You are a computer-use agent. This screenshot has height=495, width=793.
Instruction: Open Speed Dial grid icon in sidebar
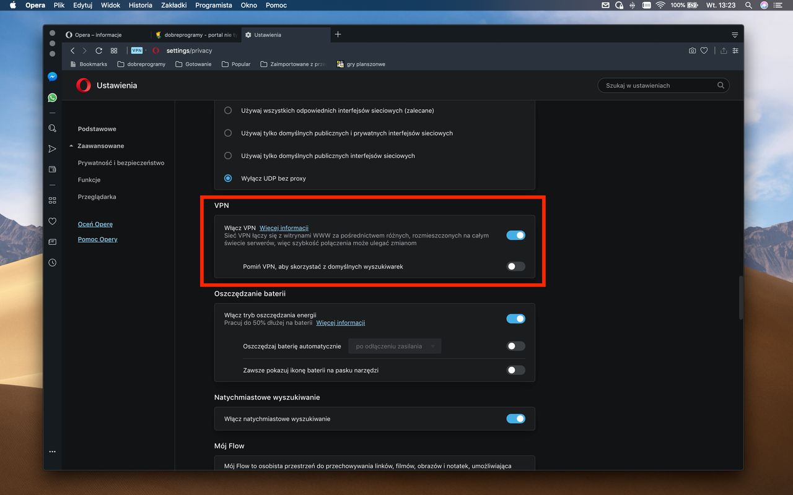(52, 200)
